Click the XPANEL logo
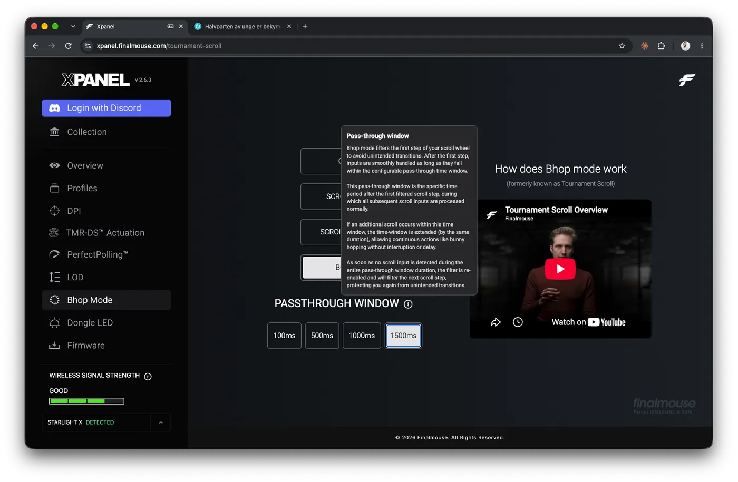 95,80
